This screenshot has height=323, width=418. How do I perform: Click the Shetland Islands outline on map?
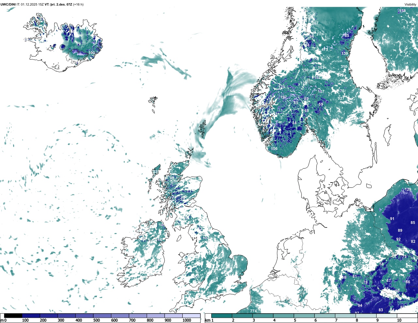[x=201, y=129]
